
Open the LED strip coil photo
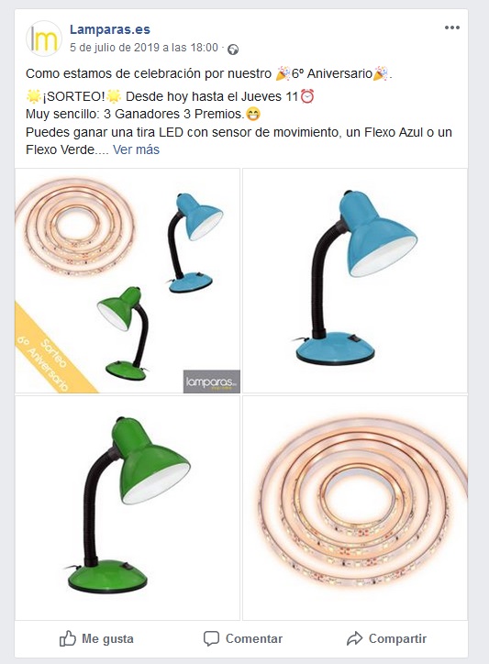tap(355, 508)
